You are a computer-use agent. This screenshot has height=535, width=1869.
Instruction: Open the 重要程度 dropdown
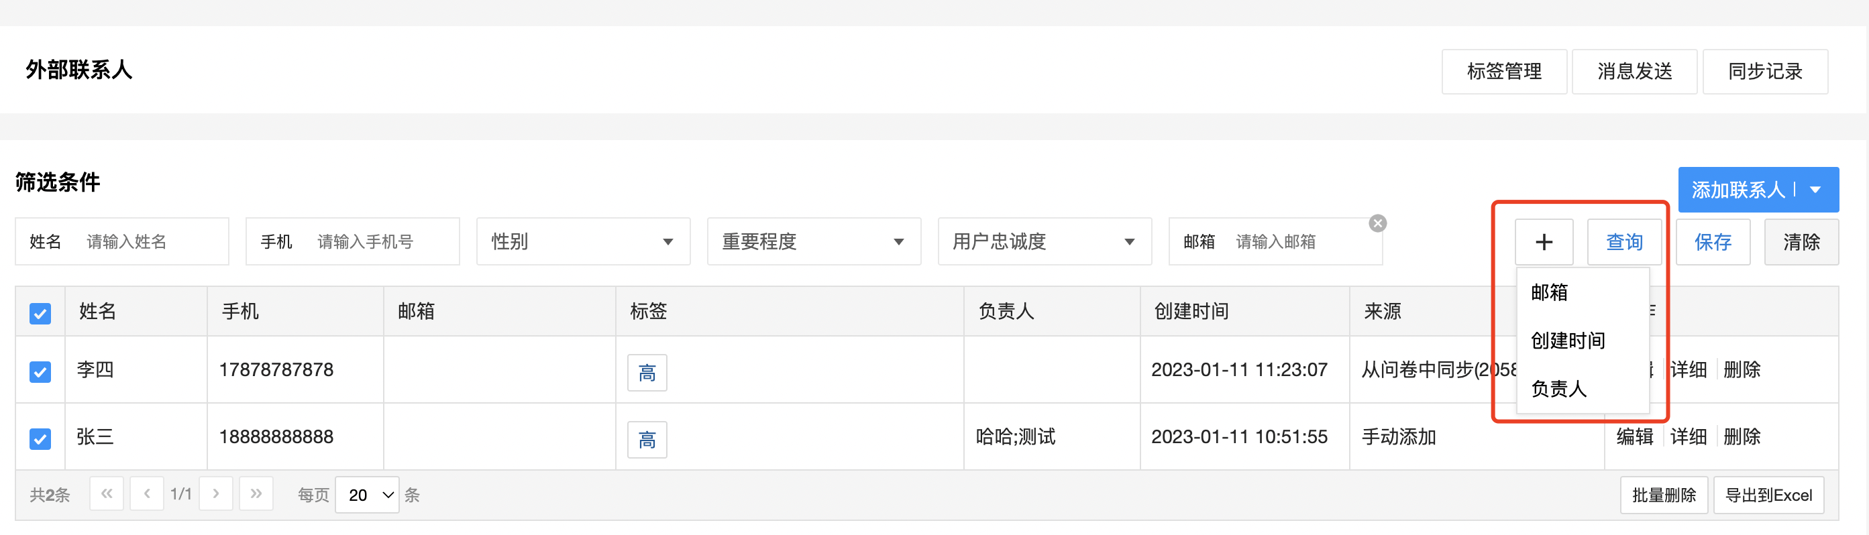coord(814,241)
